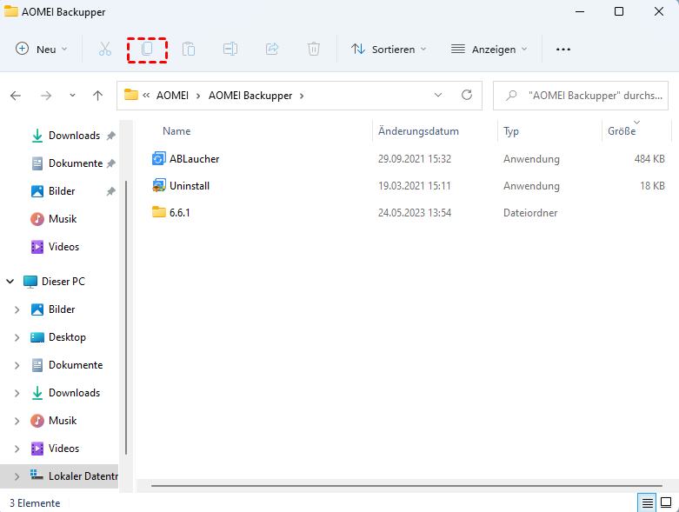Open Musik in quick access

(63, 218)
